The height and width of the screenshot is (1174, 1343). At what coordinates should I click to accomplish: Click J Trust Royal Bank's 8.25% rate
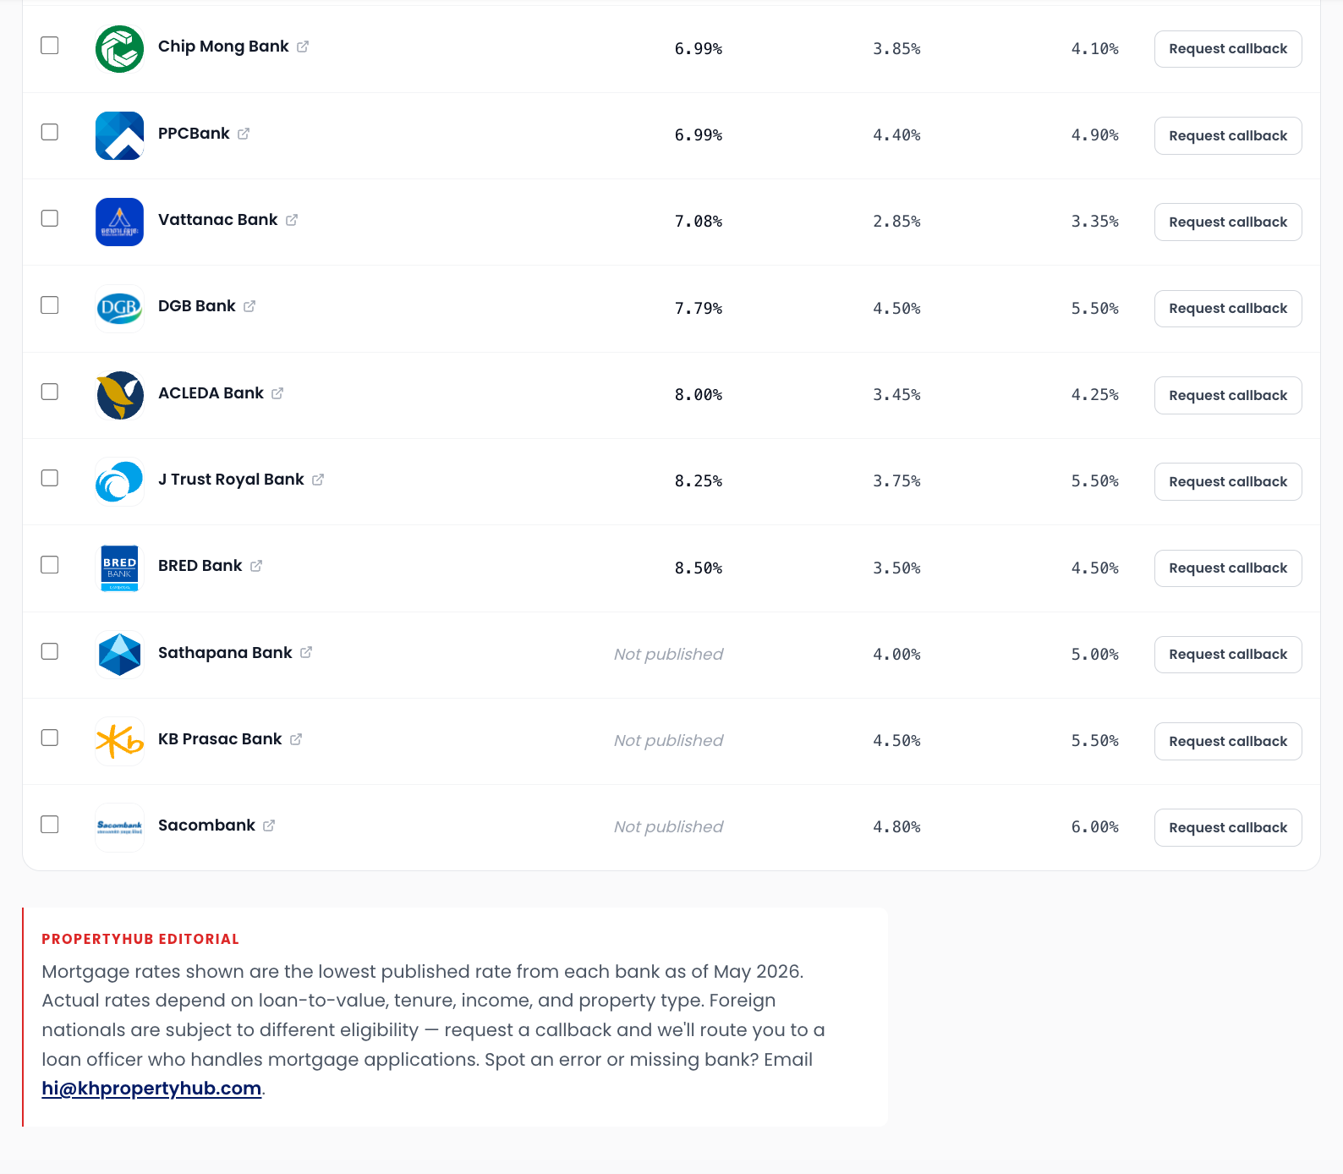click(699, 481)
